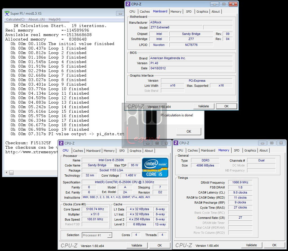Click the 'PCI-Express' graphic interface version

[x=197, y=81]
